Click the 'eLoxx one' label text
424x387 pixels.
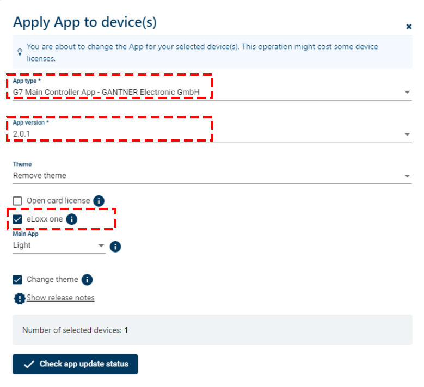45,219
